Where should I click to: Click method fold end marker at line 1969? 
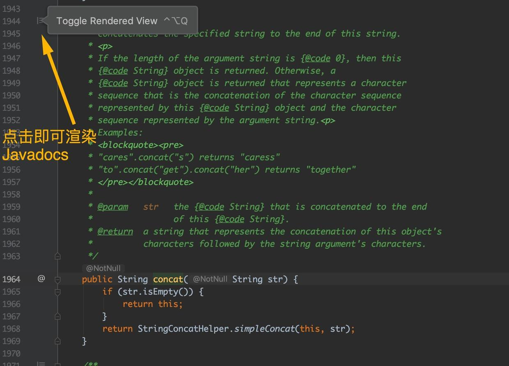click(57, 341)
